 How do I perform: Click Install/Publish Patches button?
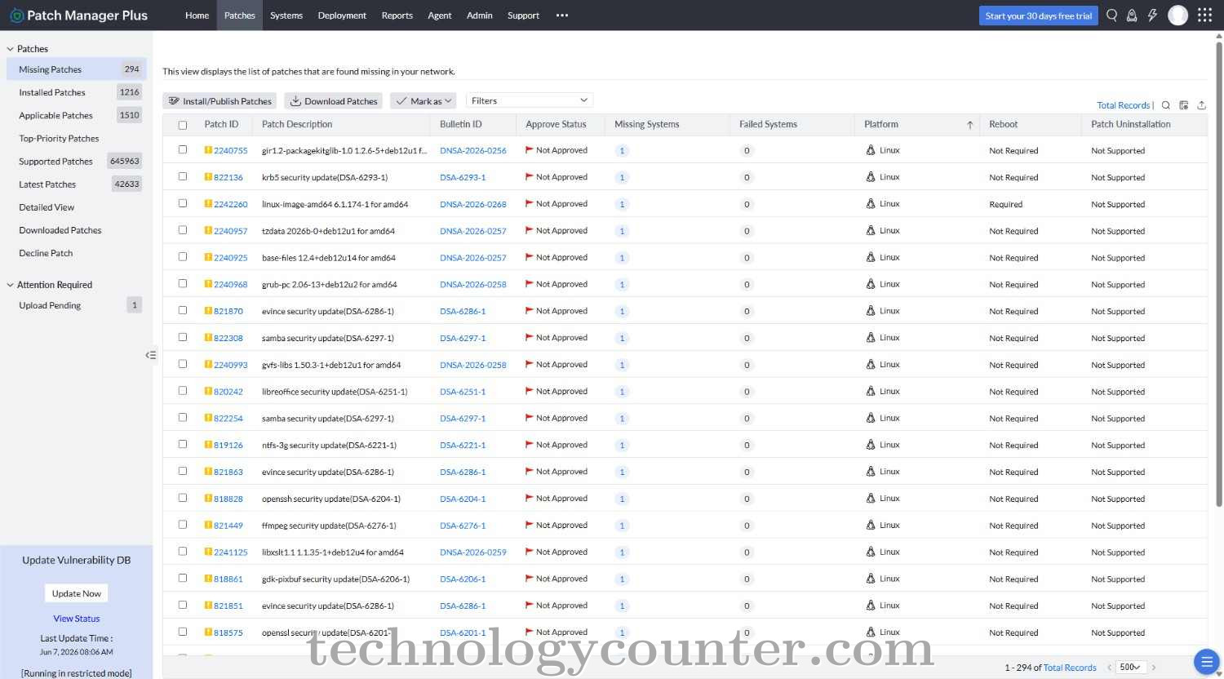click(220, 100)
